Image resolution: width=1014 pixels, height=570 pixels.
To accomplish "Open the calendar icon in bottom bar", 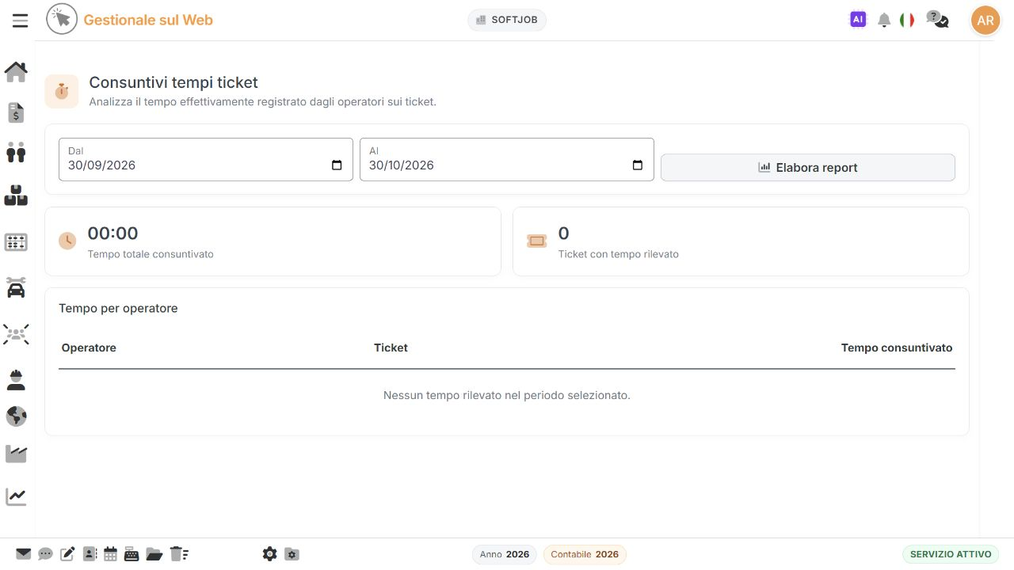I will pos(110,554).
